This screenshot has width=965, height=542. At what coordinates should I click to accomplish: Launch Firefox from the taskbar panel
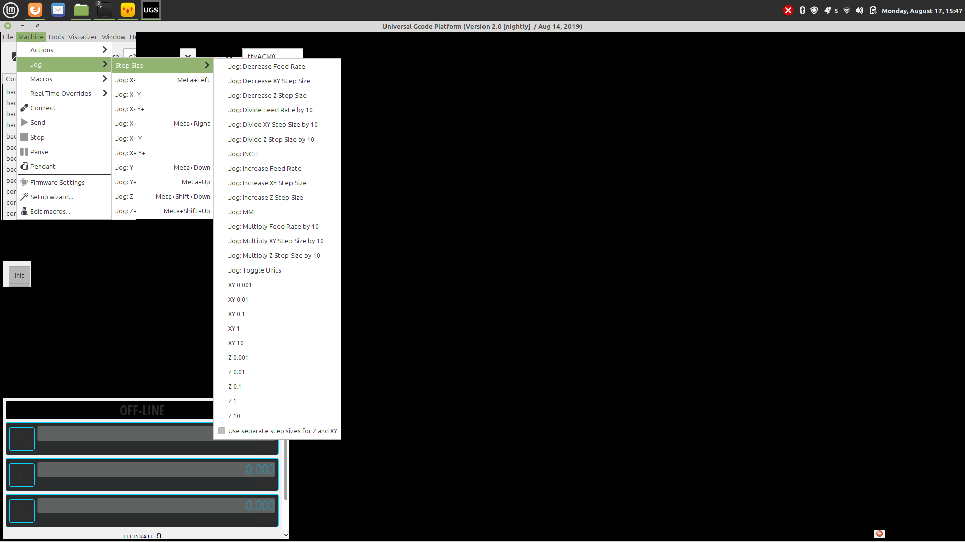[x=35, y=10]
